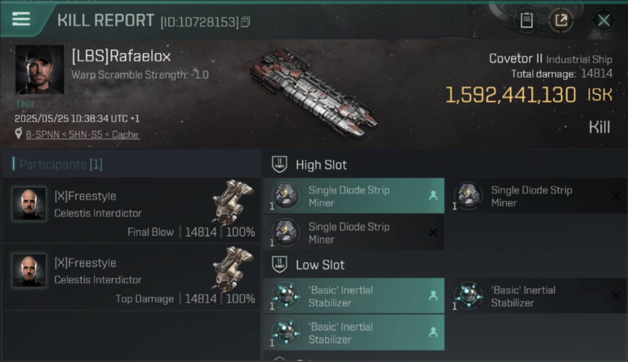Open the hamburger menu icon
628x362 pixels.
tap(21, 19)
